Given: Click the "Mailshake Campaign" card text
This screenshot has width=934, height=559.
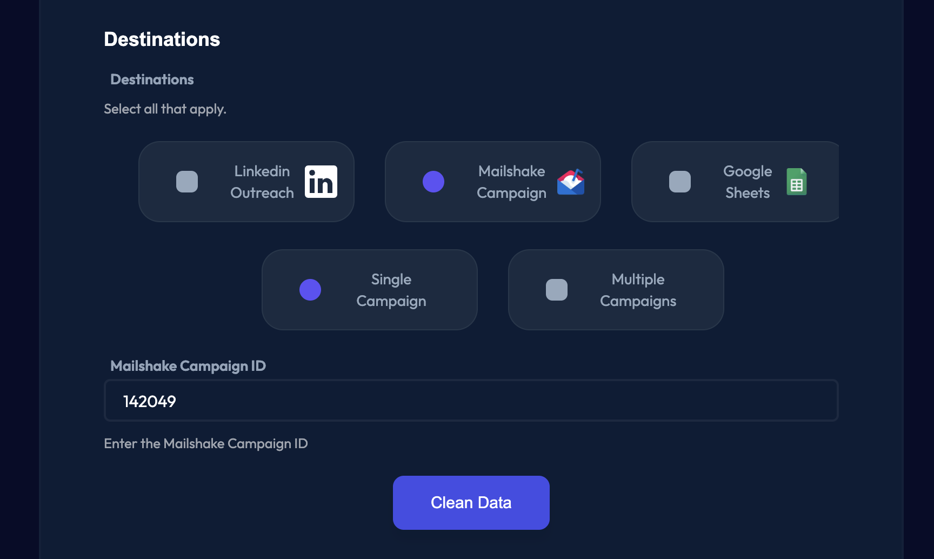Looking at the screenshot, I should pyautogui.click(x=511, y=182).
